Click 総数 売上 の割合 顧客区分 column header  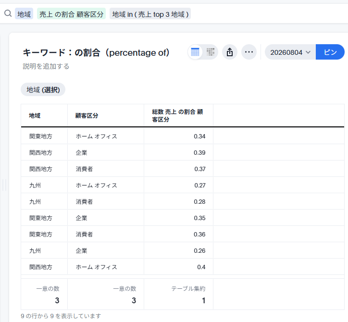pos(177,116)
